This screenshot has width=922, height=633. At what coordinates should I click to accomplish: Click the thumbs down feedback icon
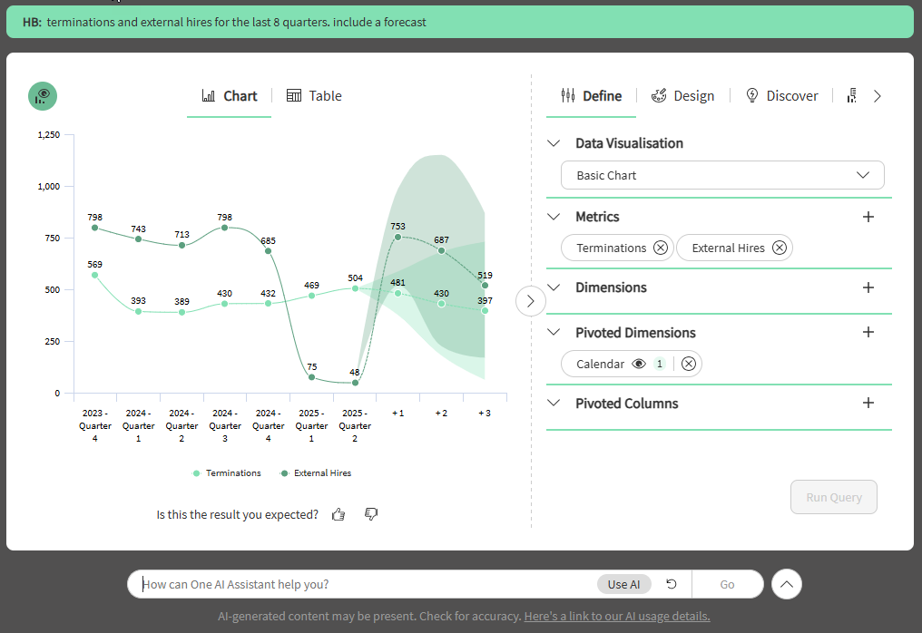coord(370,514)
